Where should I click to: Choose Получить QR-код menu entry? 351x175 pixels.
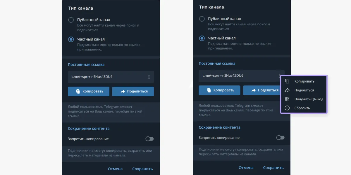304,99
